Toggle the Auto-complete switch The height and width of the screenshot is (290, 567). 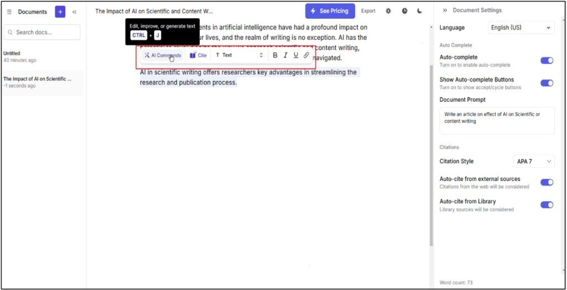(547, 60)
